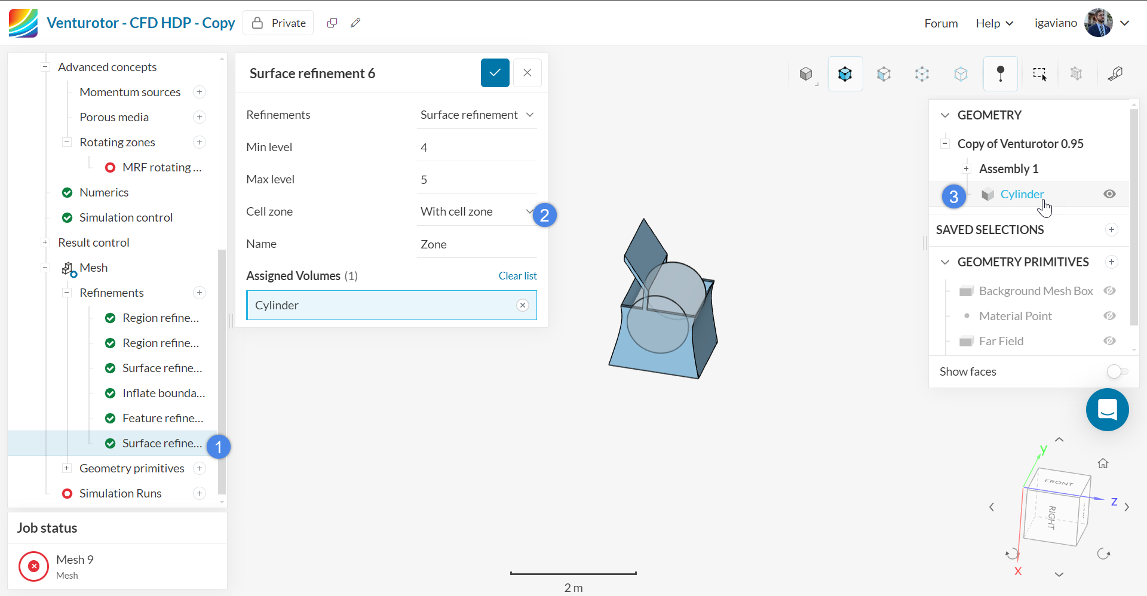Image resolution: width=1147 pixels, height=596 pixels.
Task: Enable the box selection tool
Action: pos(1039,74)
